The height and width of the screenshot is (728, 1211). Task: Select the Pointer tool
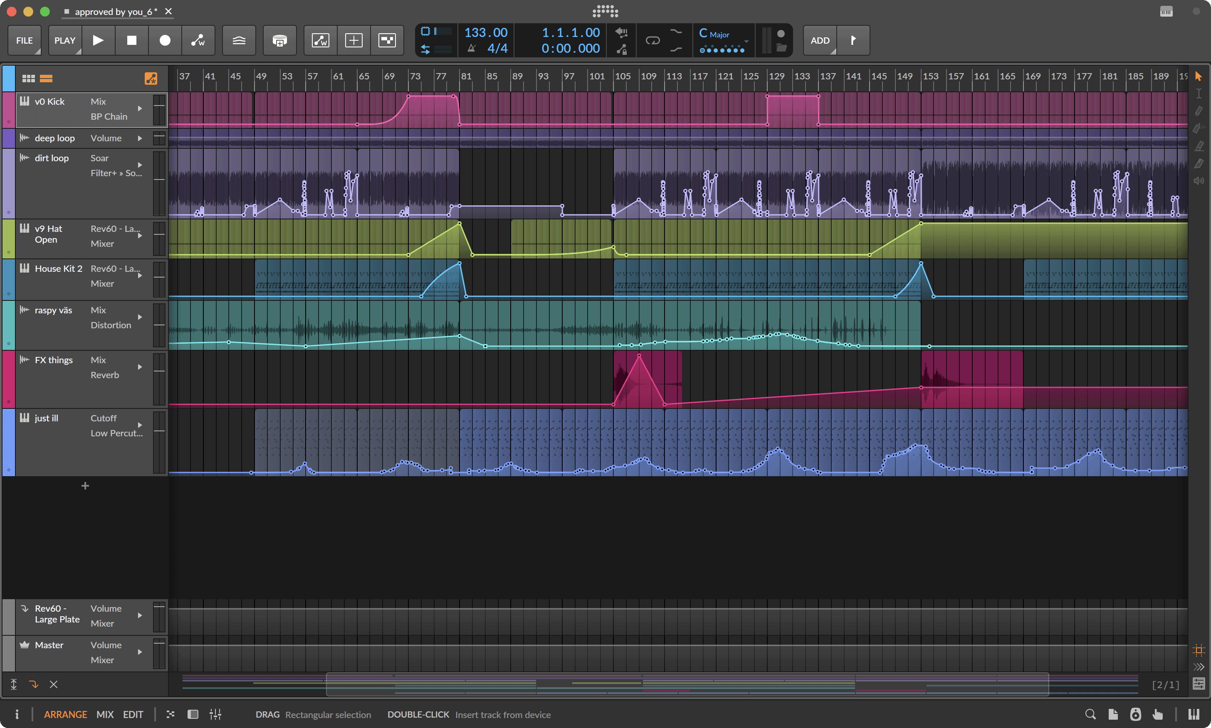pyautogui.click(x=1198, y=77)
